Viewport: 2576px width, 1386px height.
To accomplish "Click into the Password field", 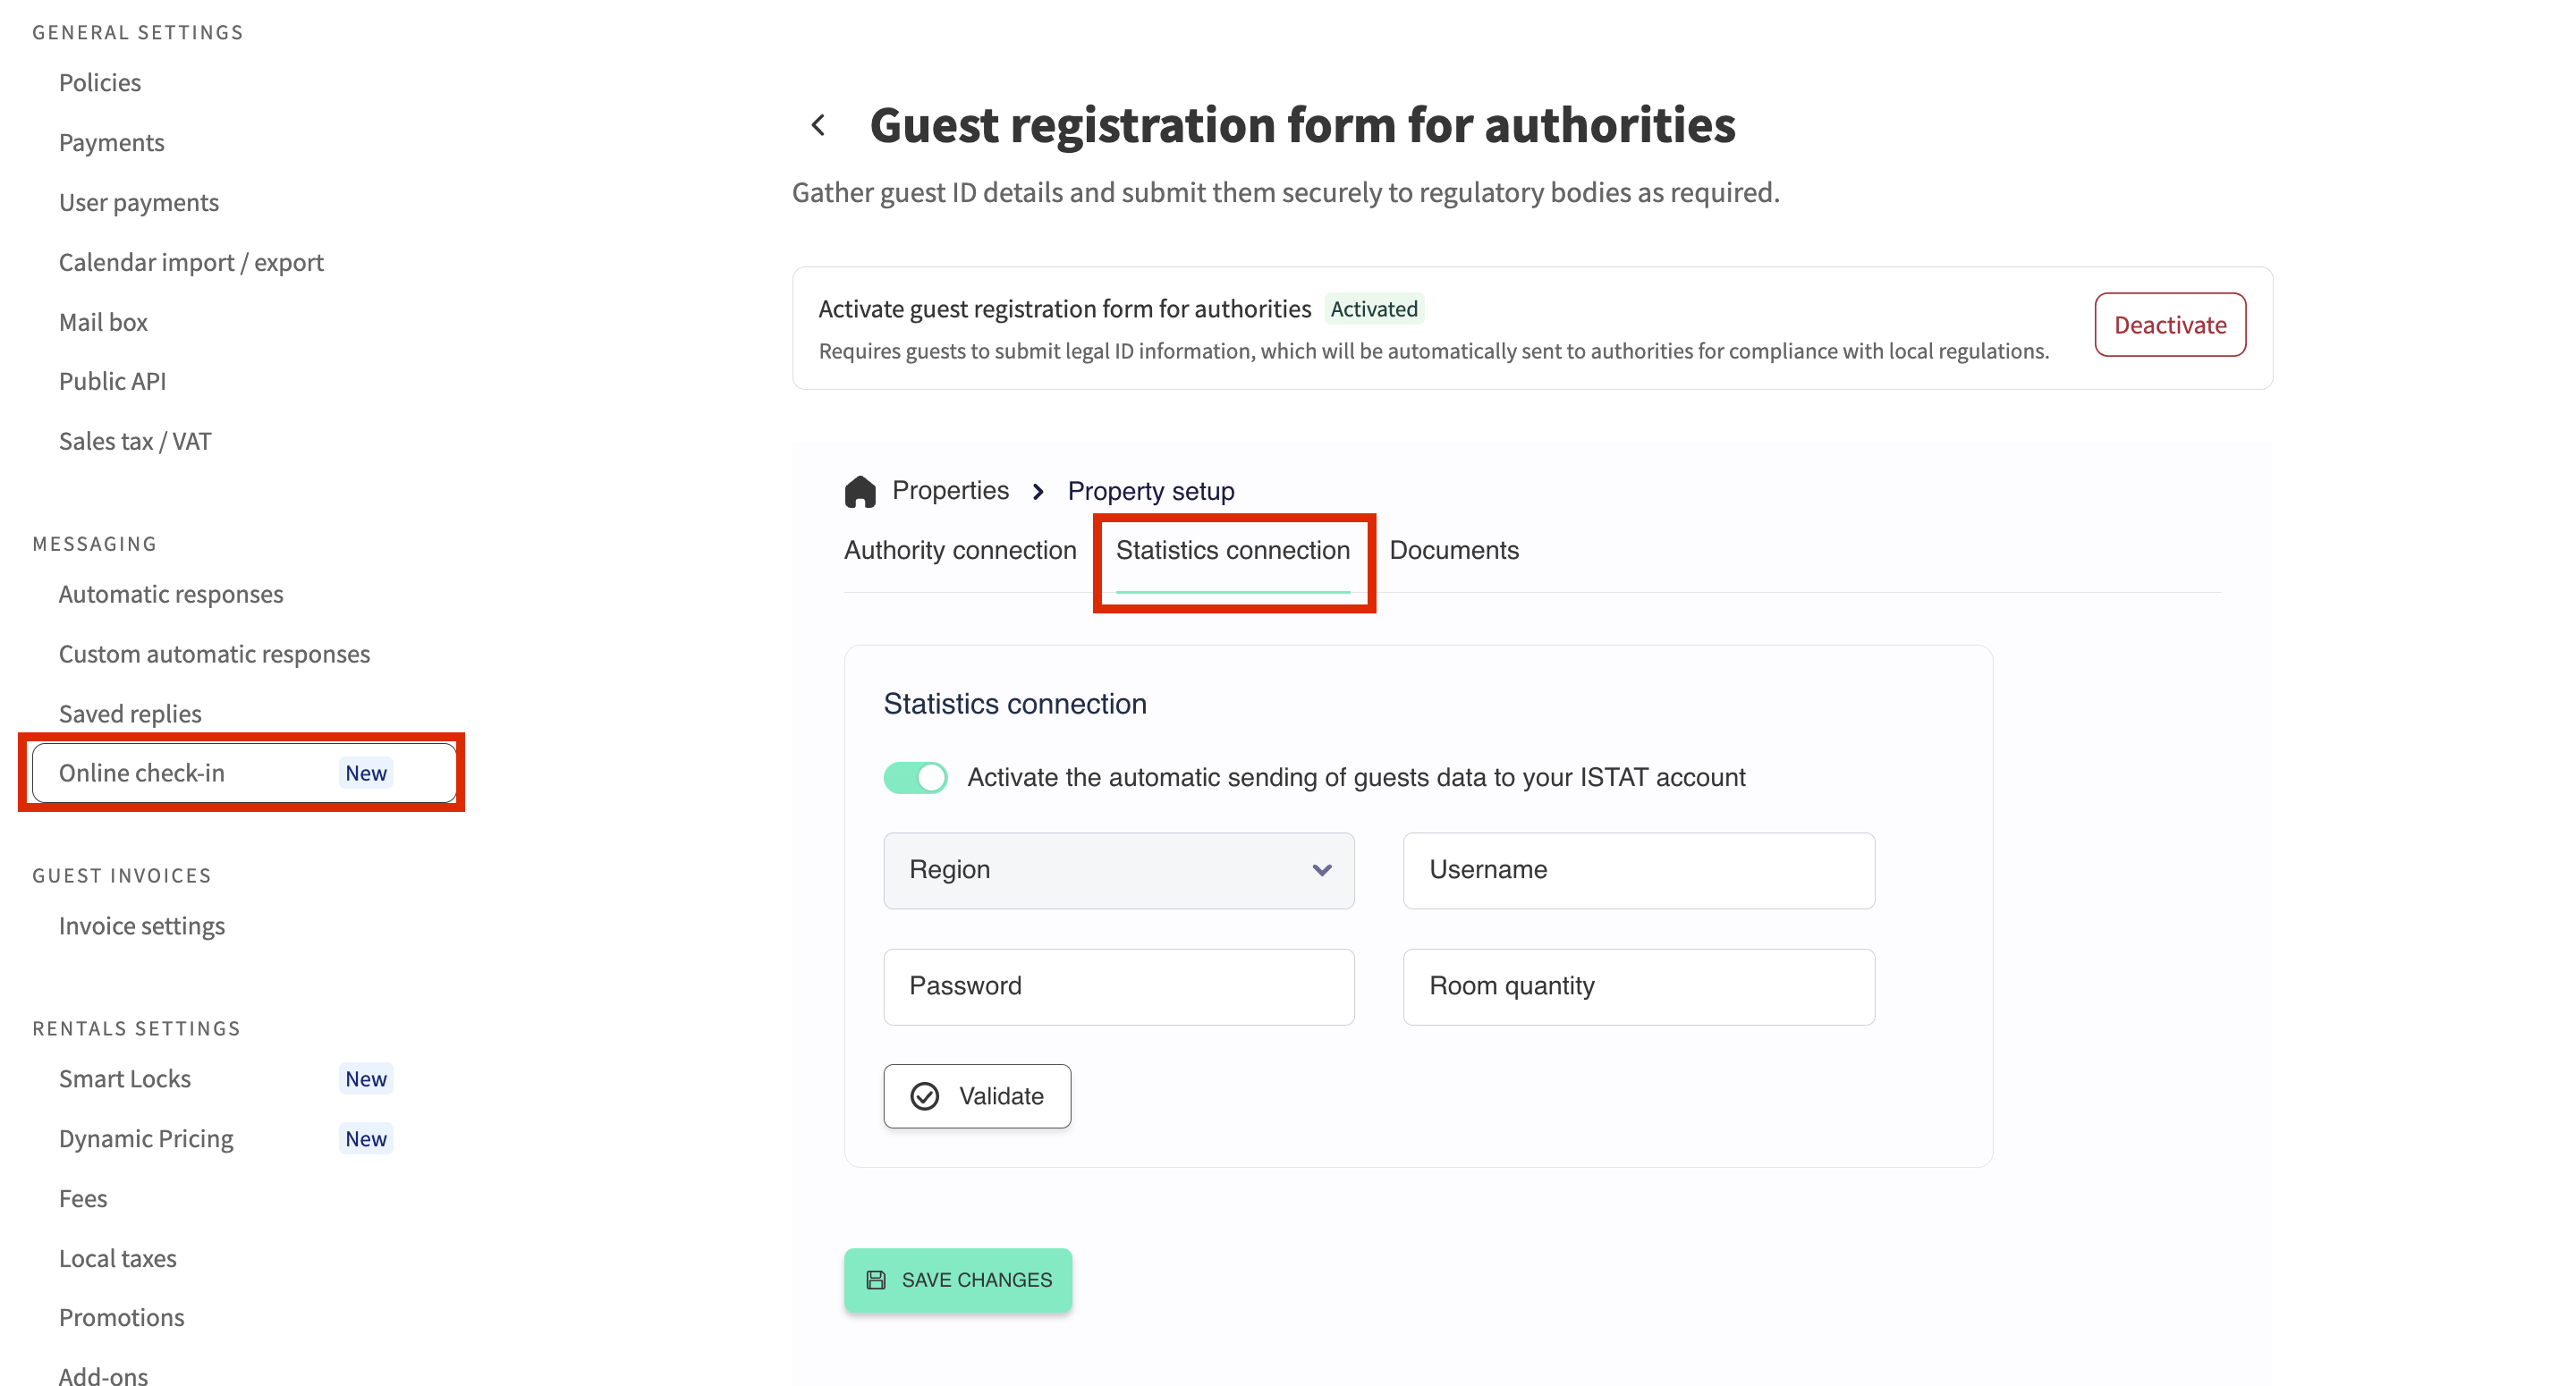I will [1118, 986].
